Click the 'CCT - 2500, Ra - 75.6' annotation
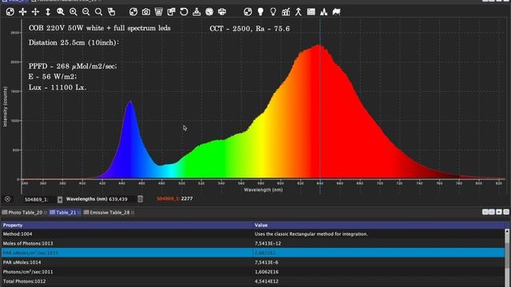This screenshot has width=511, height=287. [250, 29]
